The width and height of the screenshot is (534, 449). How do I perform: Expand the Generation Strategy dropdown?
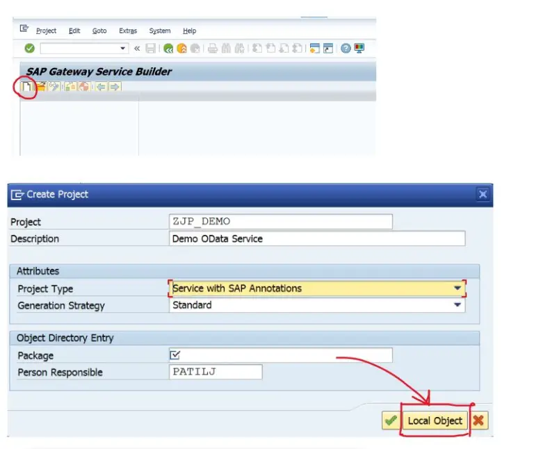coord(458,305)
